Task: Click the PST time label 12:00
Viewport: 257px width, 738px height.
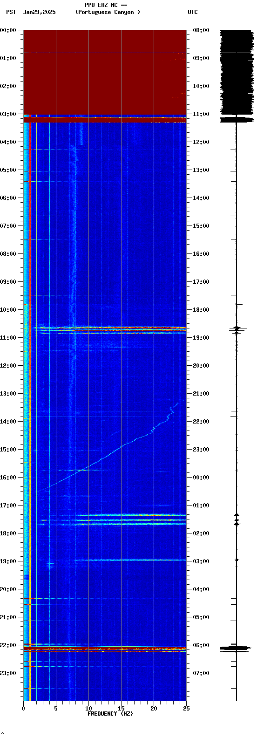Action: 8,365
